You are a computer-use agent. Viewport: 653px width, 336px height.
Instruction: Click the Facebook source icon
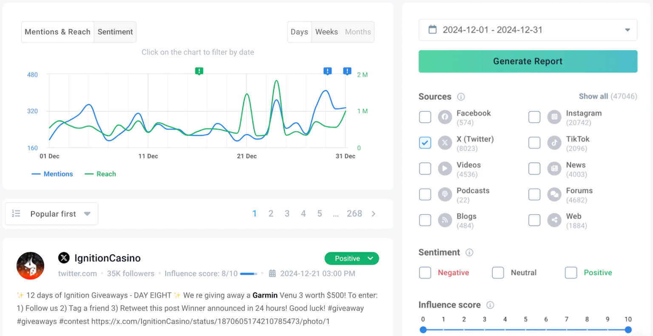point(445,117)
